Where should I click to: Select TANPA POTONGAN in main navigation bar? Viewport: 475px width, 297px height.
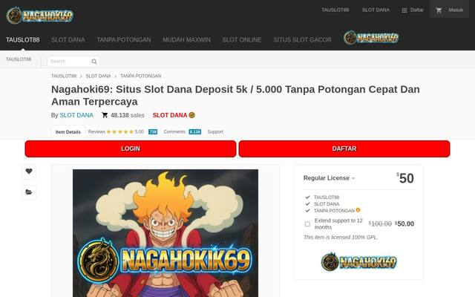(124, 39)
